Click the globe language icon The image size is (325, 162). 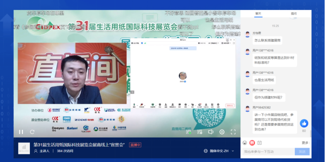pos(206,151)
